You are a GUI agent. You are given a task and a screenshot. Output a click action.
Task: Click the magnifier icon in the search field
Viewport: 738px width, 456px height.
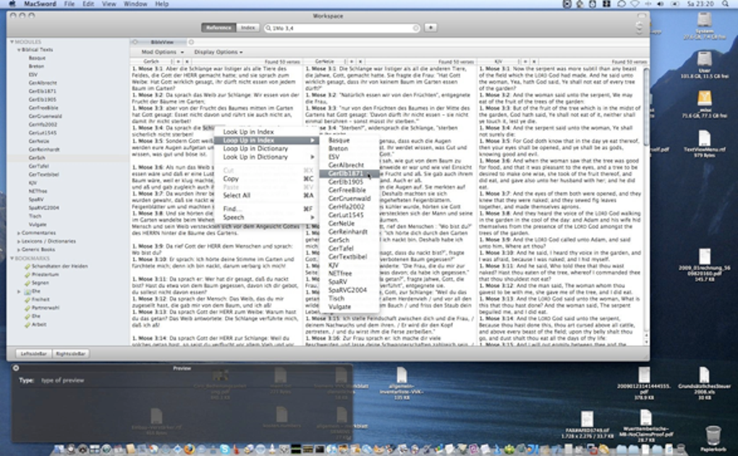pos(268,28)
